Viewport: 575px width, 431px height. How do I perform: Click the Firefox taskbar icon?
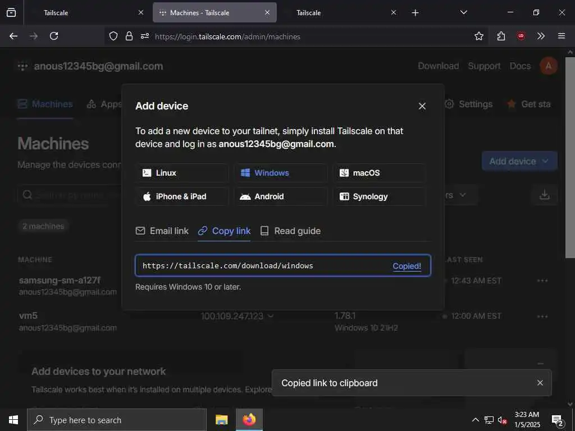point(249,420)
